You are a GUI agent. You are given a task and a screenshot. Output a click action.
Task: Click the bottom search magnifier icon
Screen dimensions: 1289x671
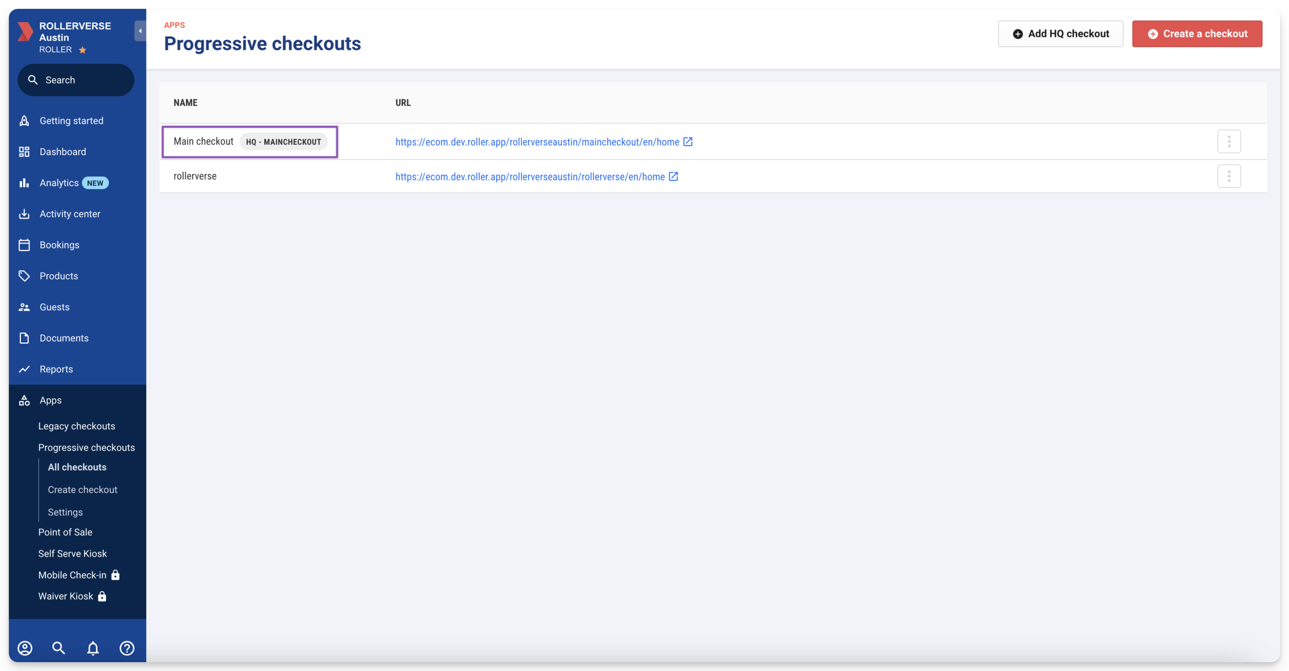coord(58,648)
